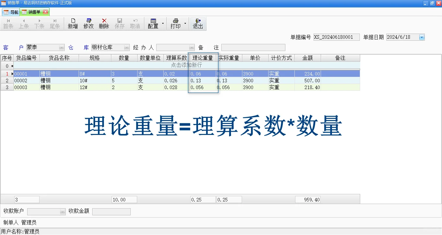Click the 规格 column header
This screenshot has width=442, height=235.
tap(95, 58)
